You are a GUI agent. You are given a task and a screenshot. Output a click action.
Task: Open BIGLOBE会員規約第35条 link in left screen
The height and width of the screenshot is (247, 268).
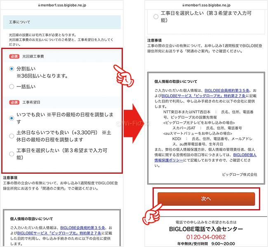coord(83,228)
